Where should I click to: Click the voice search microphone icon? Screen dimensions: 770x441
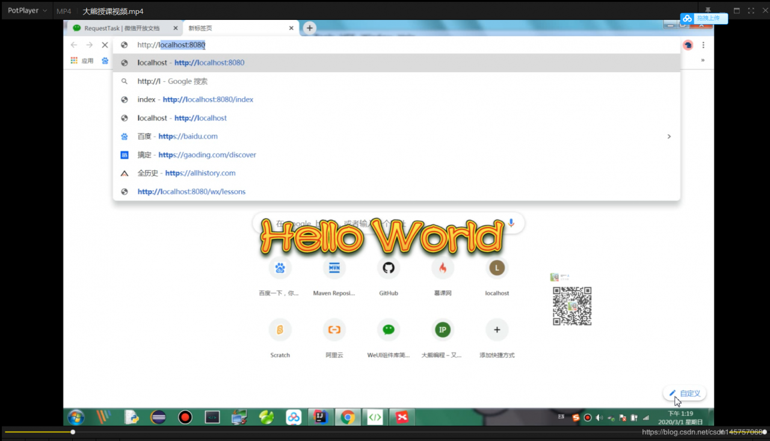tap(511, 223)
